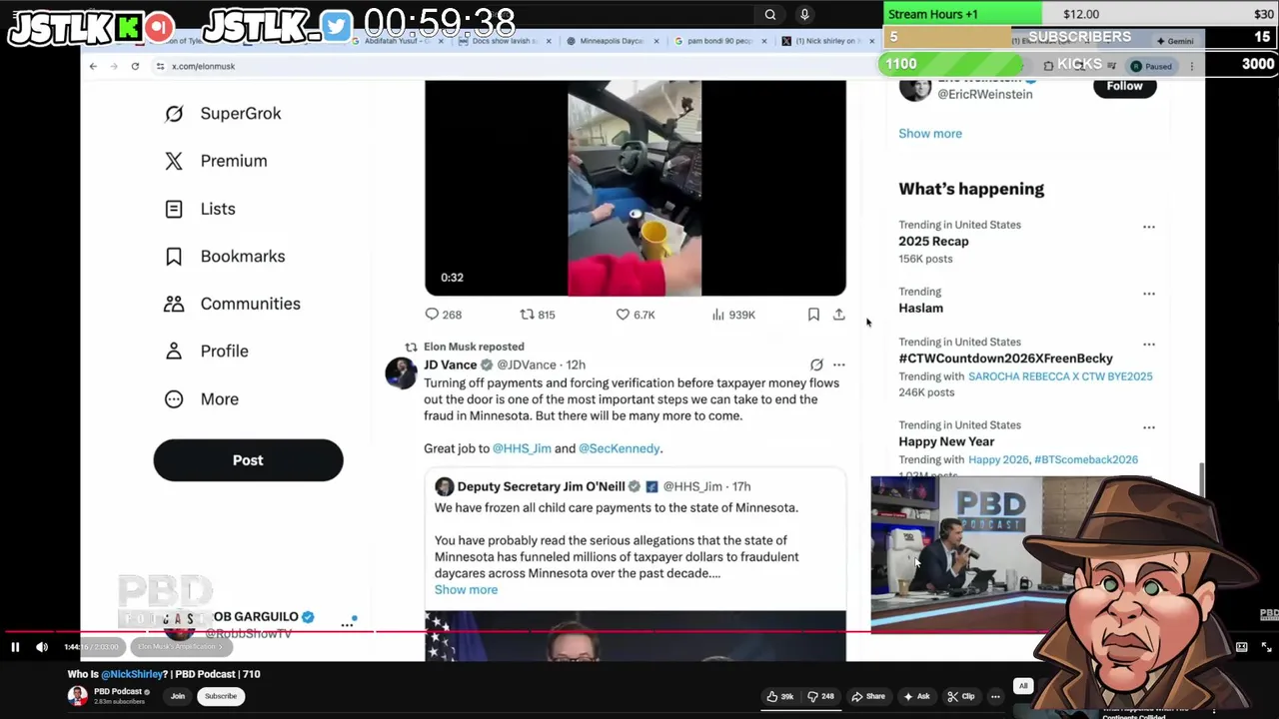Open Lists in the X sidebar

(200, 209)
